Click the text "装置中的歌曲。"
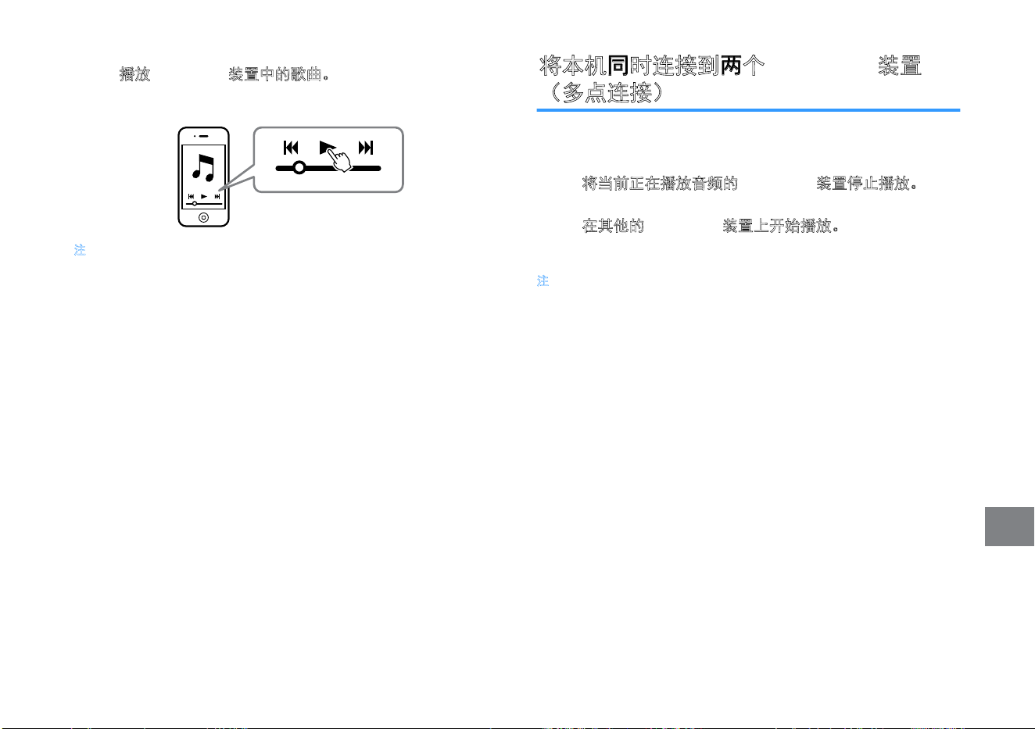 [x=279, y=74]
